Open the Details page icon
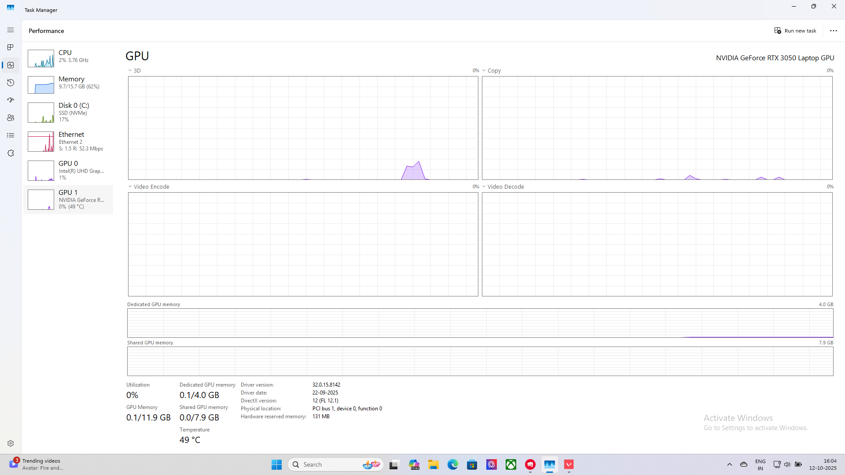845x475 pixels. tap(11, 135)
